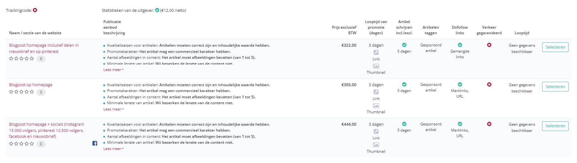577x163 pixels.
Task: Click red X Verkeer gegarandeerd in €444,00 row
Action: (x=489, y=124)
